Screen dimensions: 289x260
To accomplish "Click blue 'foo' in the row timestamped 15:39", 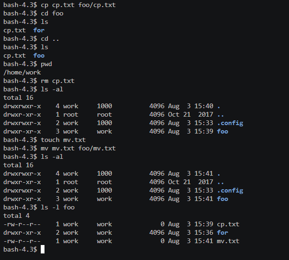I will coord(222,132).
